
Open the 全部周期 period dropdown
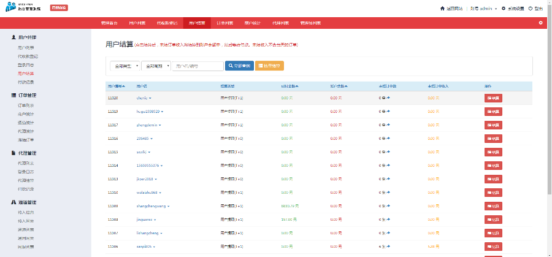156,66
